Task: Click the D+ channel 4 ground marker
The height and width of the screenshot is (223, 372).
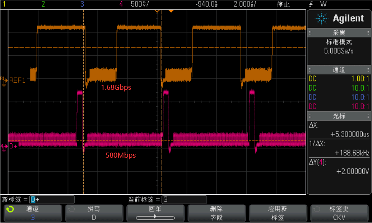Action: [x=3, y=146]
